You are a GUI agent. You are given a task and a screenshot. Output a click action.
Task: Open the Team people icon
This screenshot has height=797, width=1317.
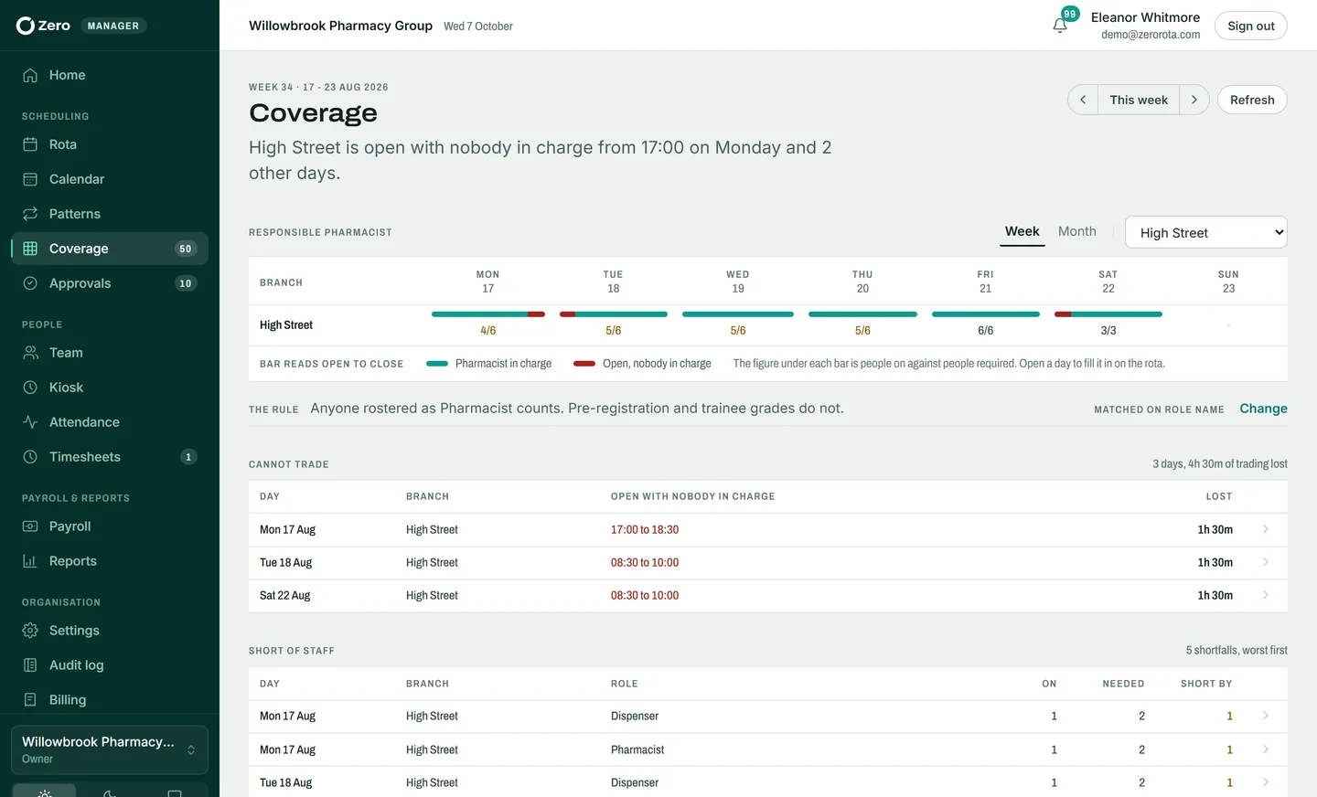30,353
